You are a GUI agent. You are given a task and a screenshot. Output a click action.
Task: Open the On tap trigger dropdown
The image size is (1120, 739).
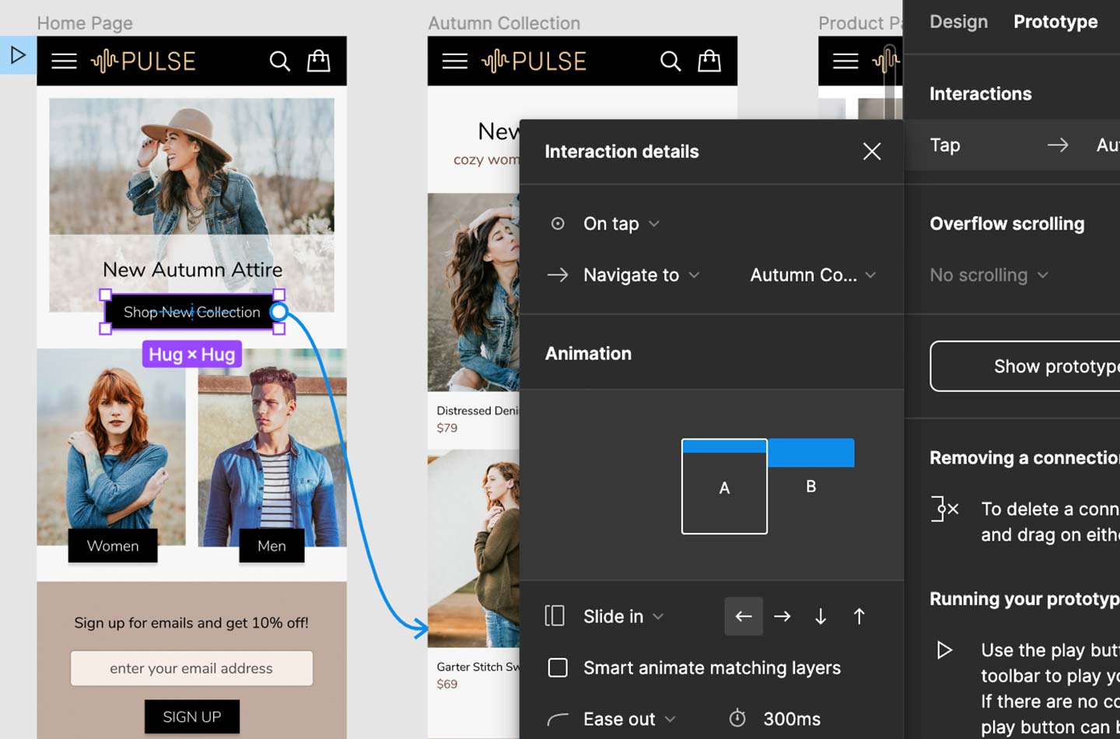621,224
